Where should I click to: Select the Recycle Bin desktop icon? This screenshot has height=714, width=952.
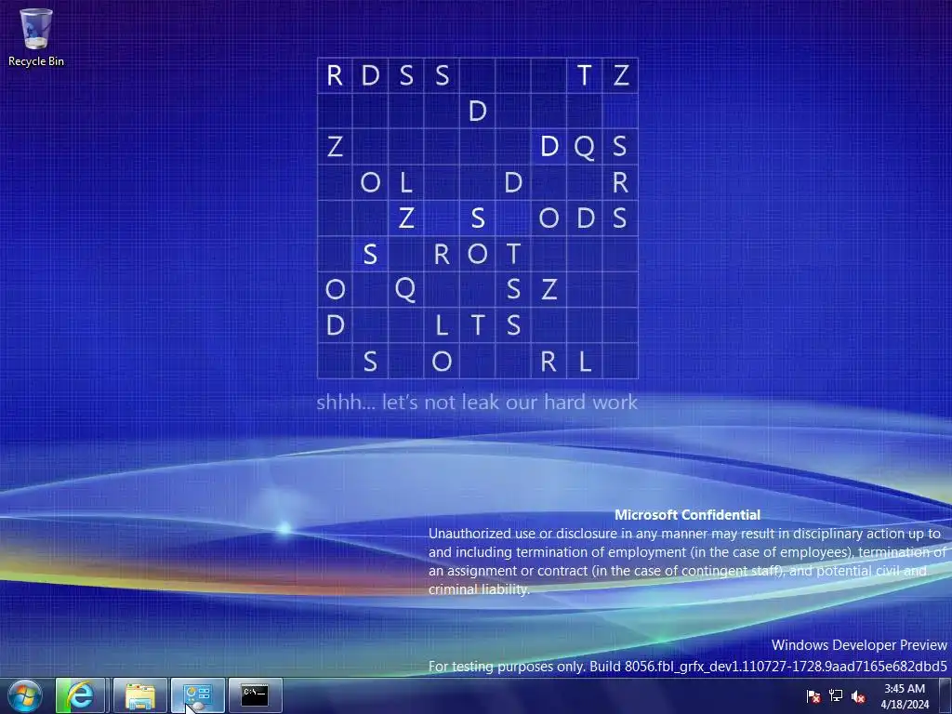36,36
